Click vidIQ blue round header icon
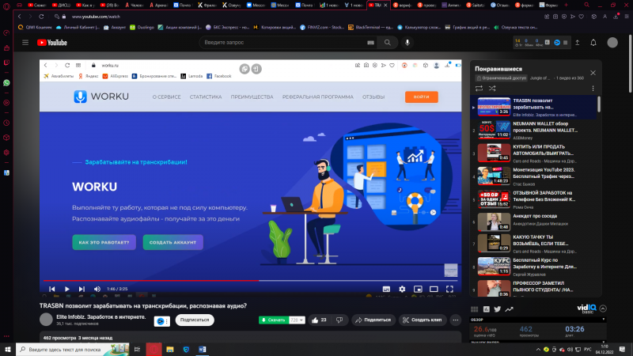Viewport: 633px width, 356px height. click(x=557, y=43)
